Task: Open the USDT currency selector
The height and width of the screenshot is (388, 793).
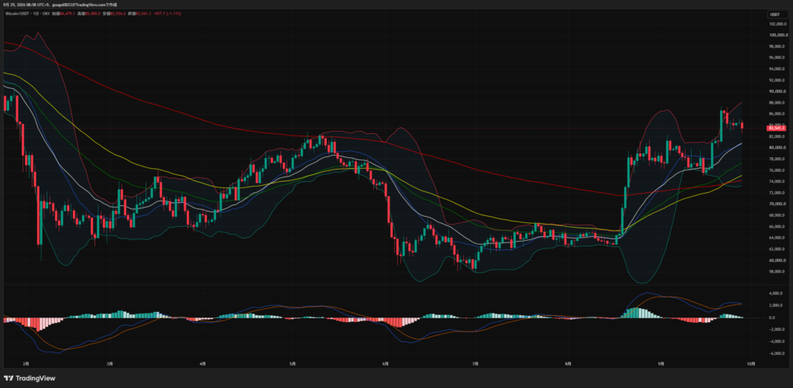Action: pos(774,14)
